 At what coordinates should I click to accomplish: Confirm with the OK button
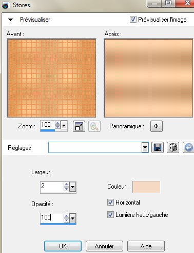[x=63, y=246]
